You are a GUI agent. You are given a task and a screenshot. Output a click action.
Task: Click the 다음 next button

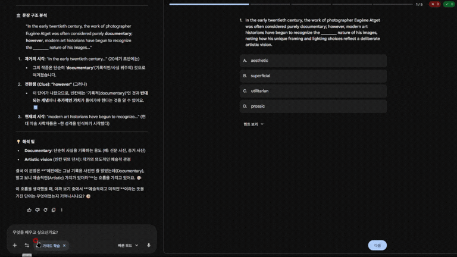pos(377,245)
